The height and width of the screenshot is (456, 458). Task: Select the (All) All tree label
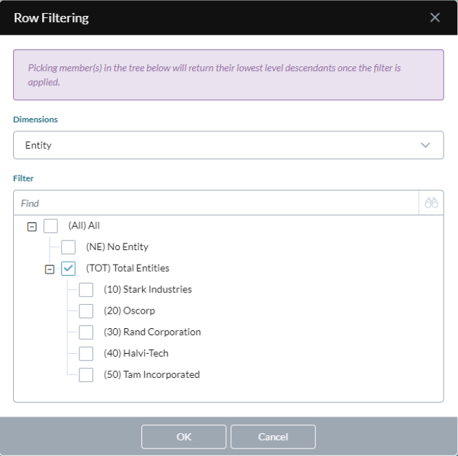click(x=84, y=225)
